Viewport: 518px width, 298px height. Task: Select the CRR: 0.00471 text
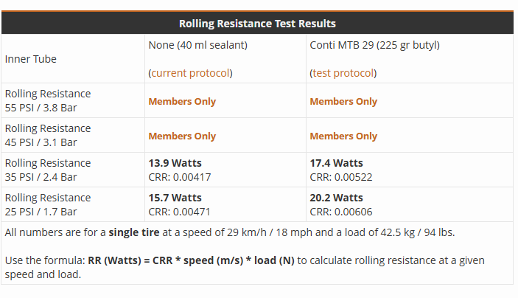pos(179,212)
